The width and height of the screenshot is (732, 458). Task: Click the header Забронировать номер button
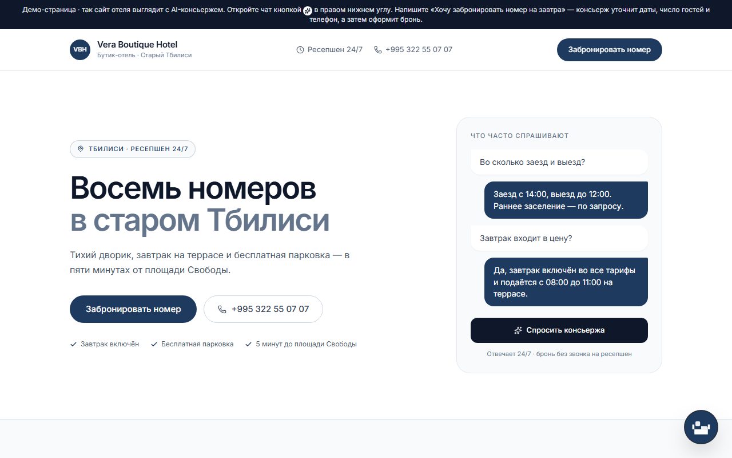pos(610,50)
